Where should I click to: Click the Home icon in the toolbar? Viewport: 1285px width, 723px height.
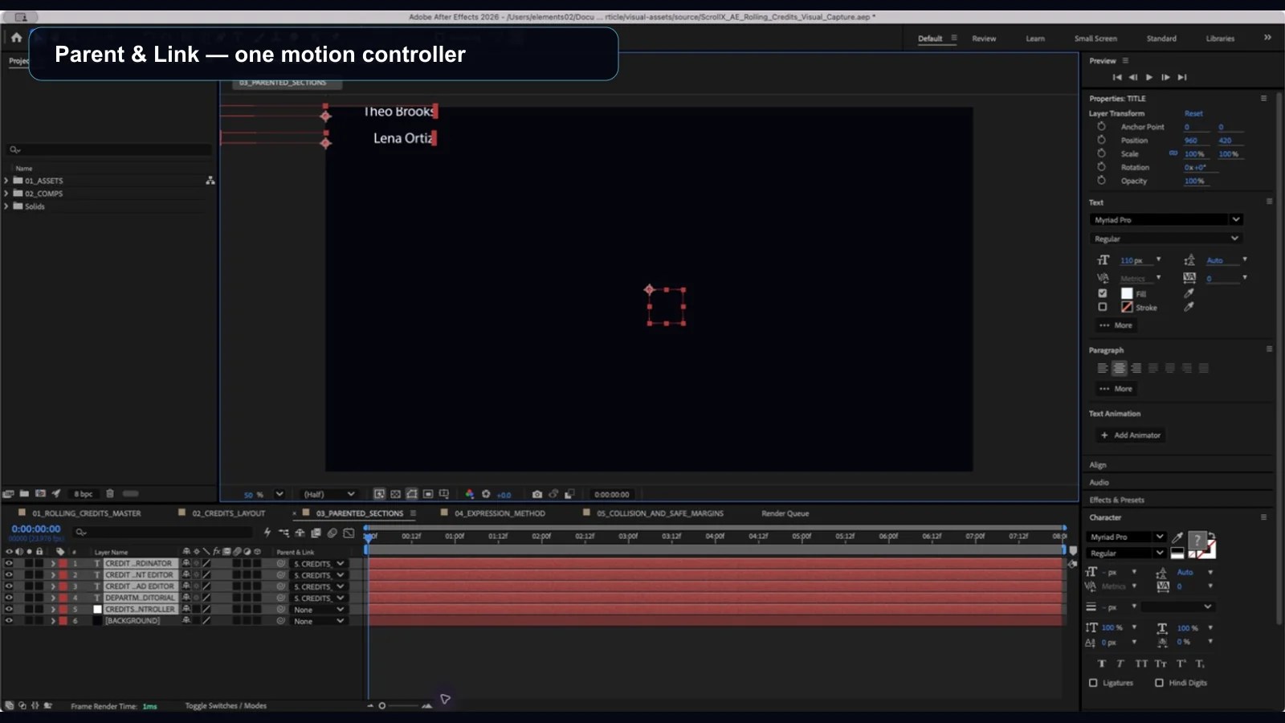(16, 37)
